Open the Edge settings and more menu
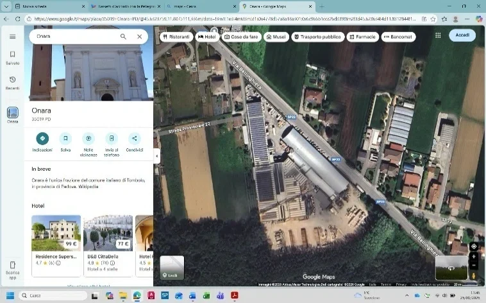The image size is (486, 303). click(x=467, y=19)
